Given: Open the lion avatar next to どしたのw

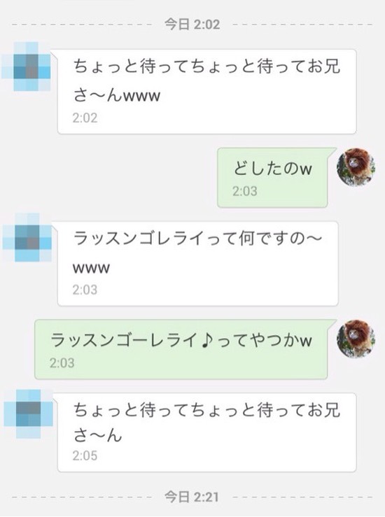Looking at the screenshot, I should point(356,167).
